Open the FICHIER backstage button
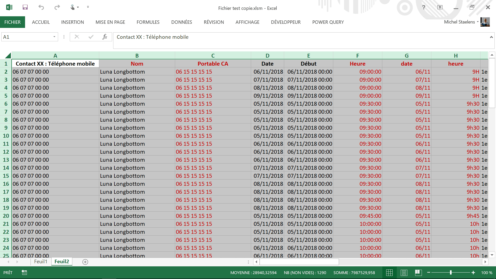Image resolution: width=496 pixels, height=279 pixels. pos(12,22)
